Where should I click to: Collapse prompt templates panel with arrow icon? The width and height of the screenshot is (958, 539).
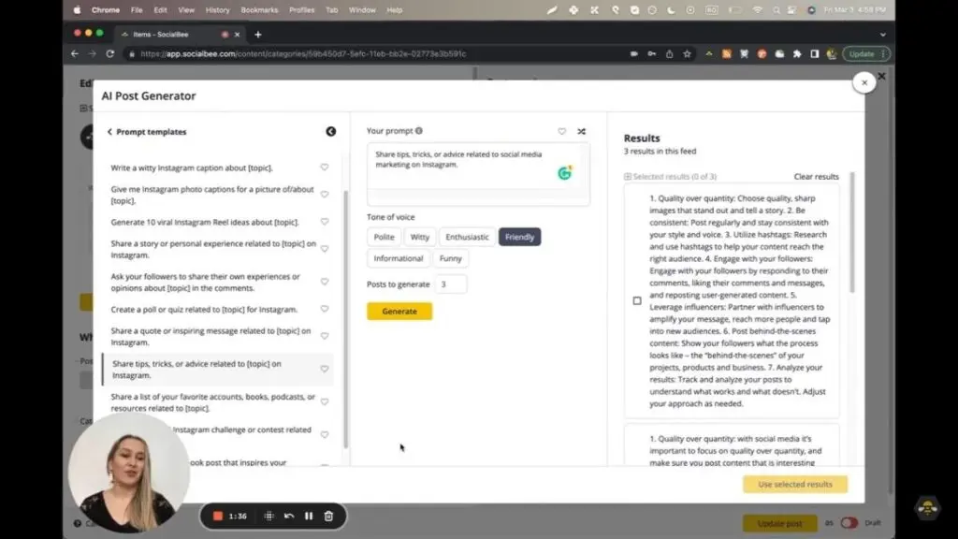coord(330,132)
